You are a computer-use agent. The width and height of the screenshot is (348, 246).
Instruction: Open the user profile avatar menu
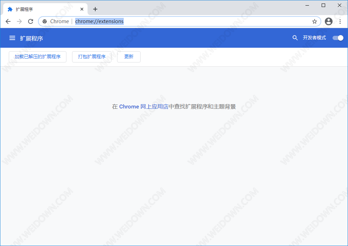329,21
